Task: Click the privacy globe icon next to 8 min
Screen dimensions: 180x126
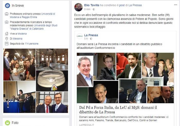Action: pyautogui.click(x=94, y=9)
